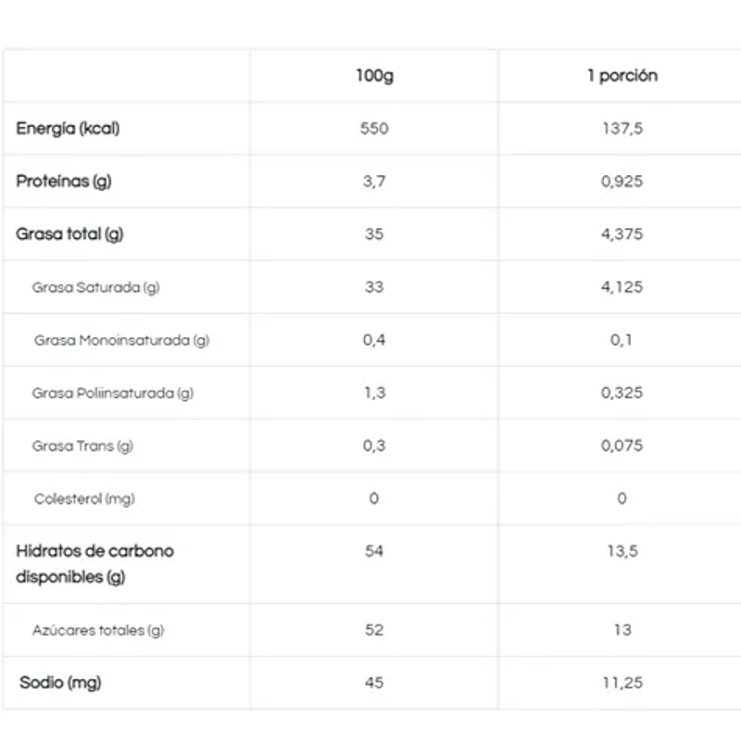Image resolution: width=741 pixels, height=741 pixels.
Task: Select the Energía (kcal) row label
Action: 68,129
